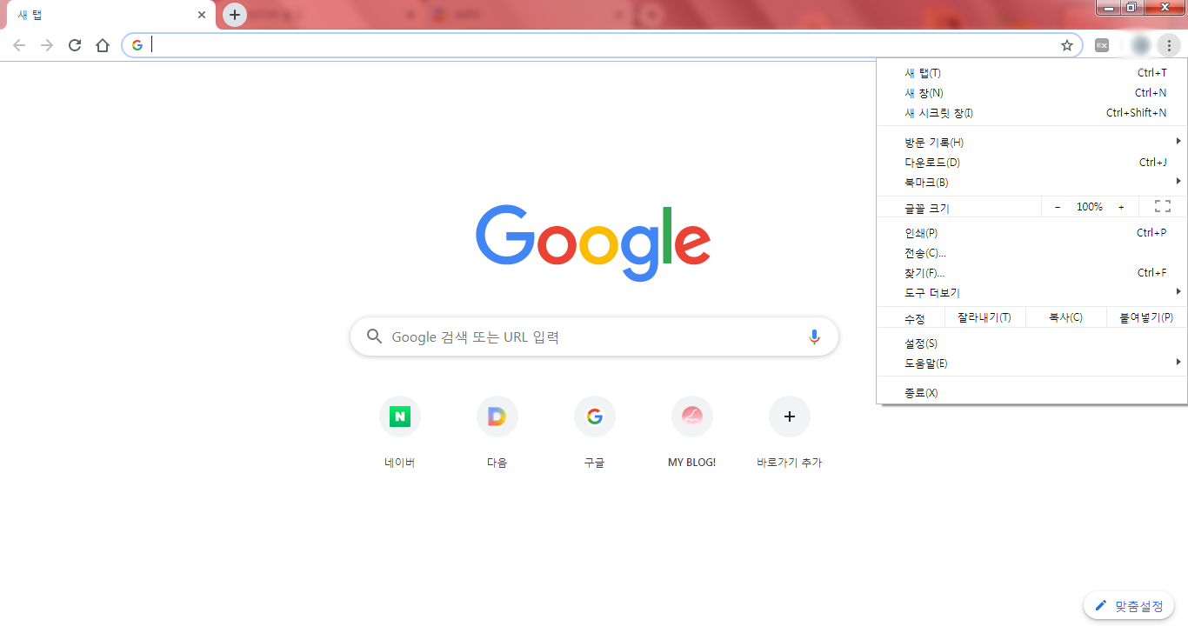Click 잘라내기(T) in the edit row

pyautogui.click(x=984, y=317)
